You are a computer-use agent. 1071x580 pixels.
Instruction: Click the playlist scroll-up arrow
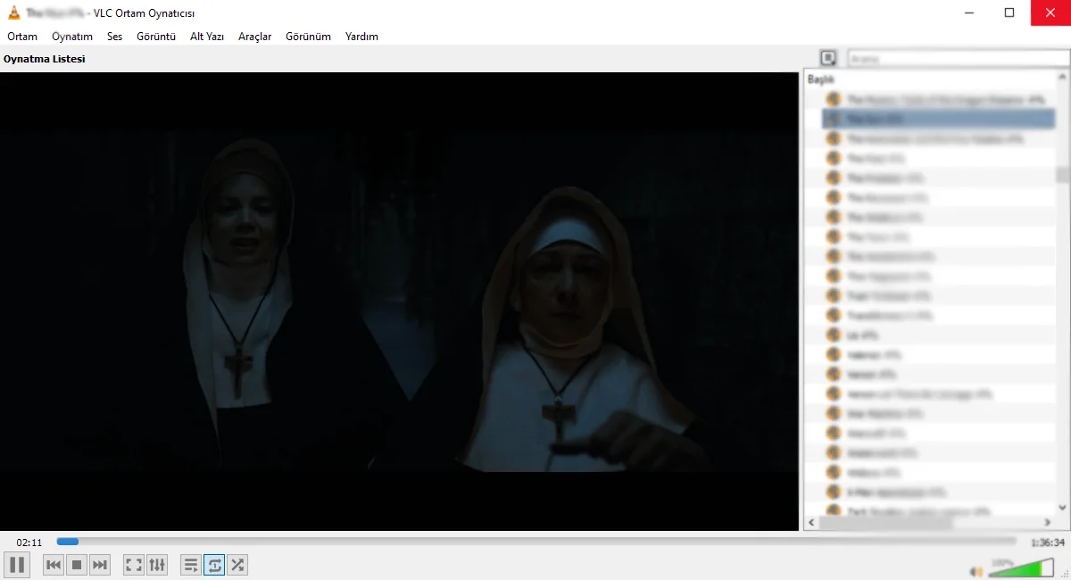(1062, 79)
